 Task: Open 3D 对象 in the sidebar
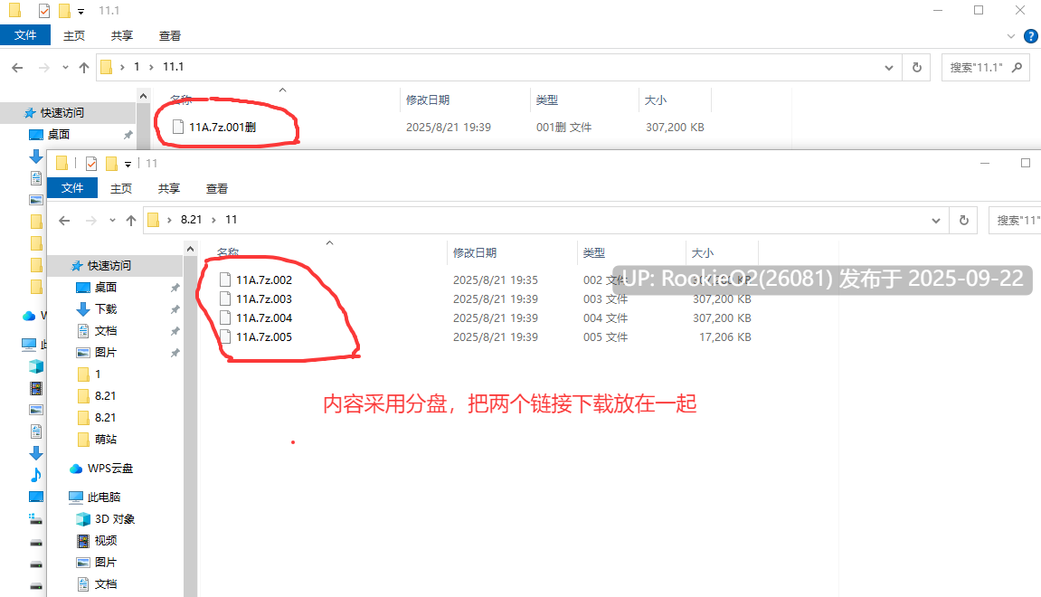pyautogui.click(x=114, y=518)
